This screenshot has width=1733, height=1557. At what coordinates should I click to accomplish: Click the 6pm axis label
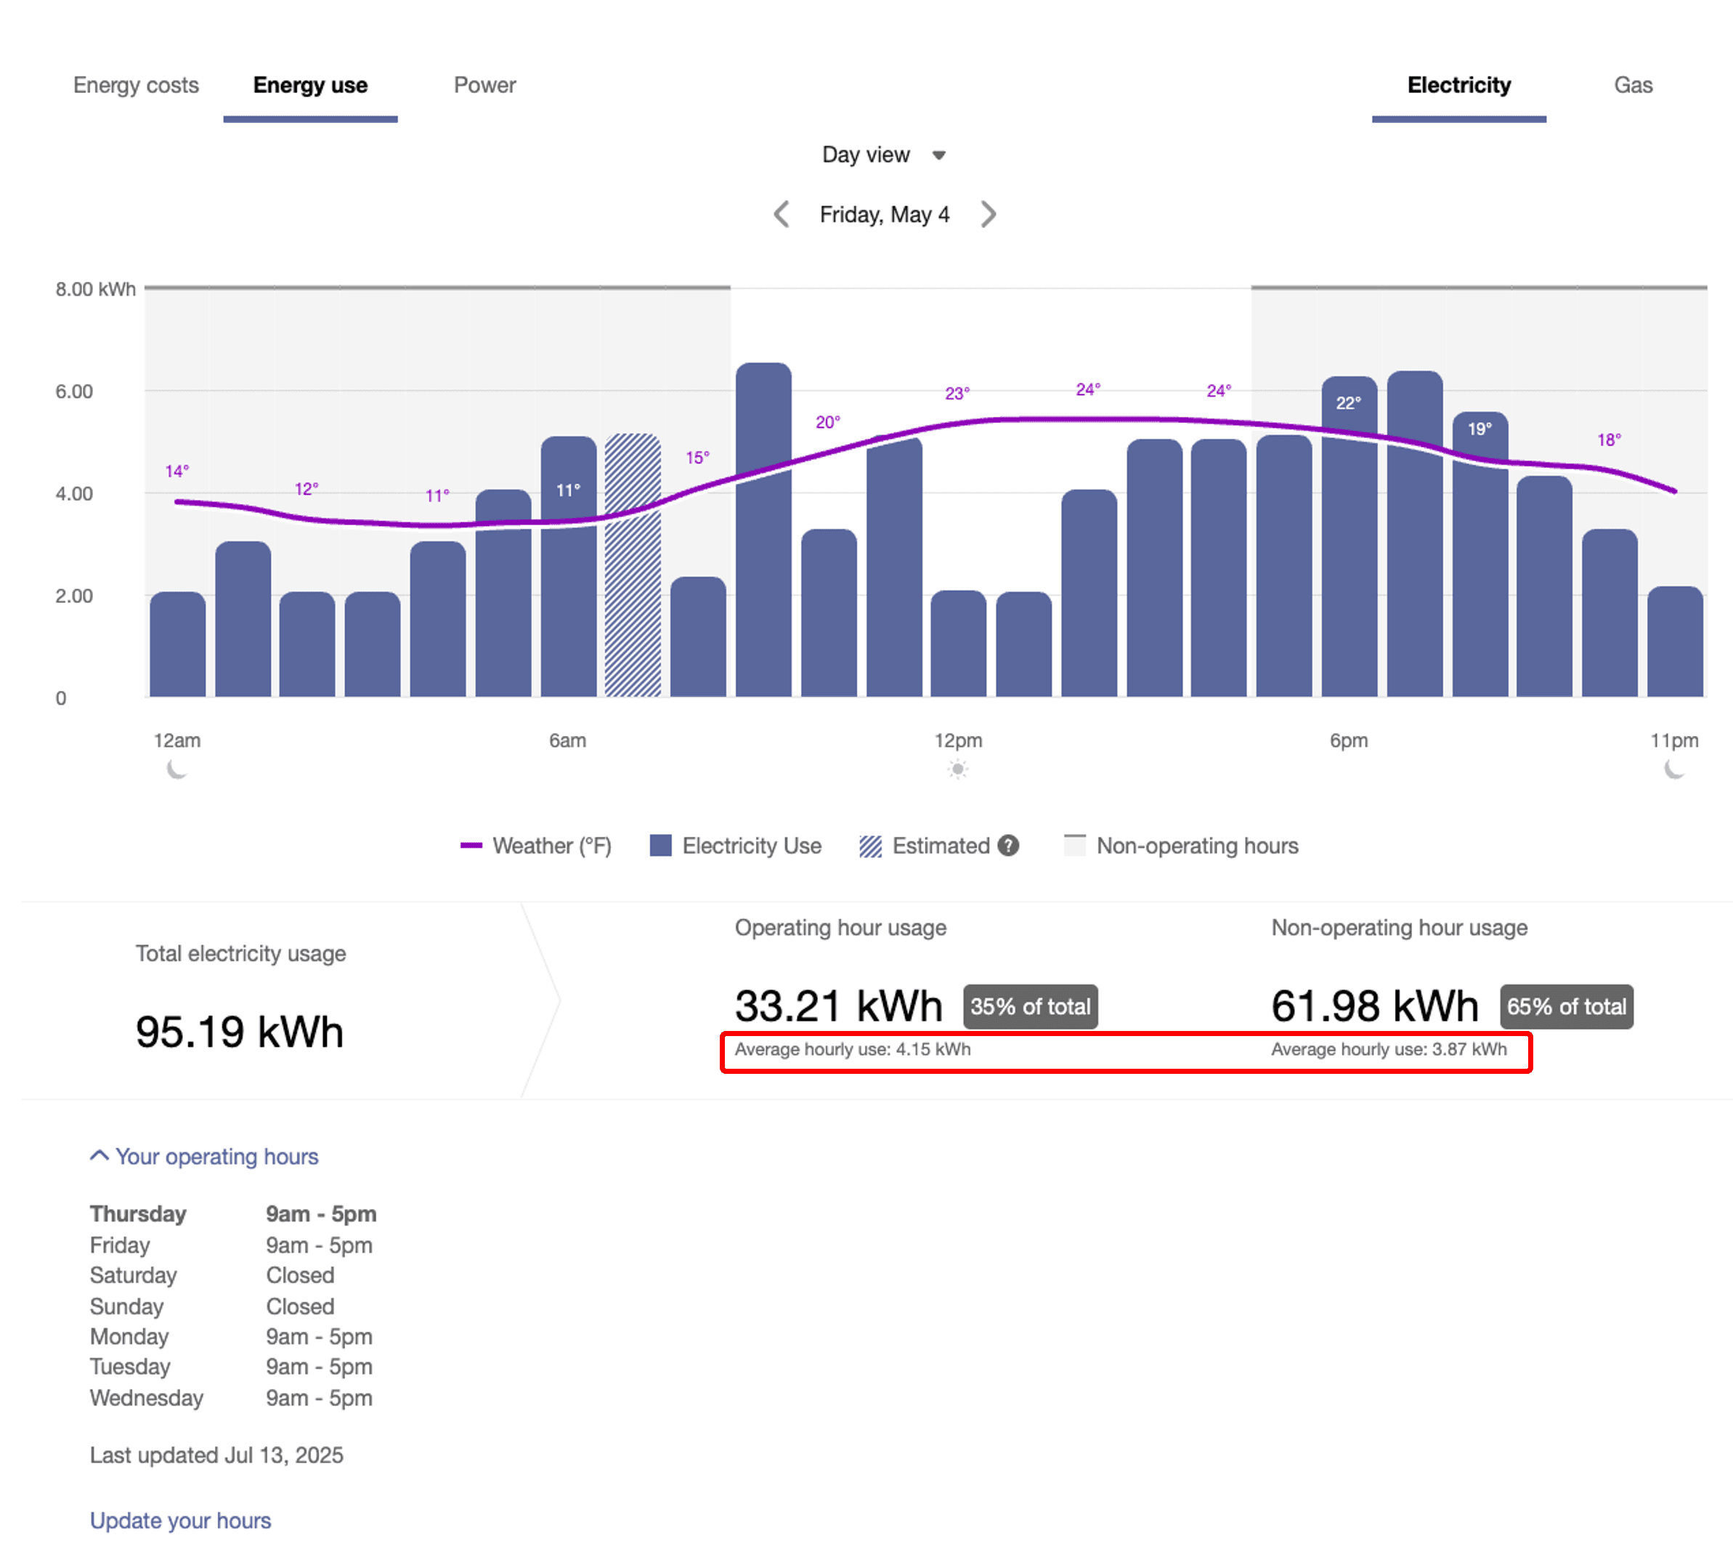(1348, 740)
